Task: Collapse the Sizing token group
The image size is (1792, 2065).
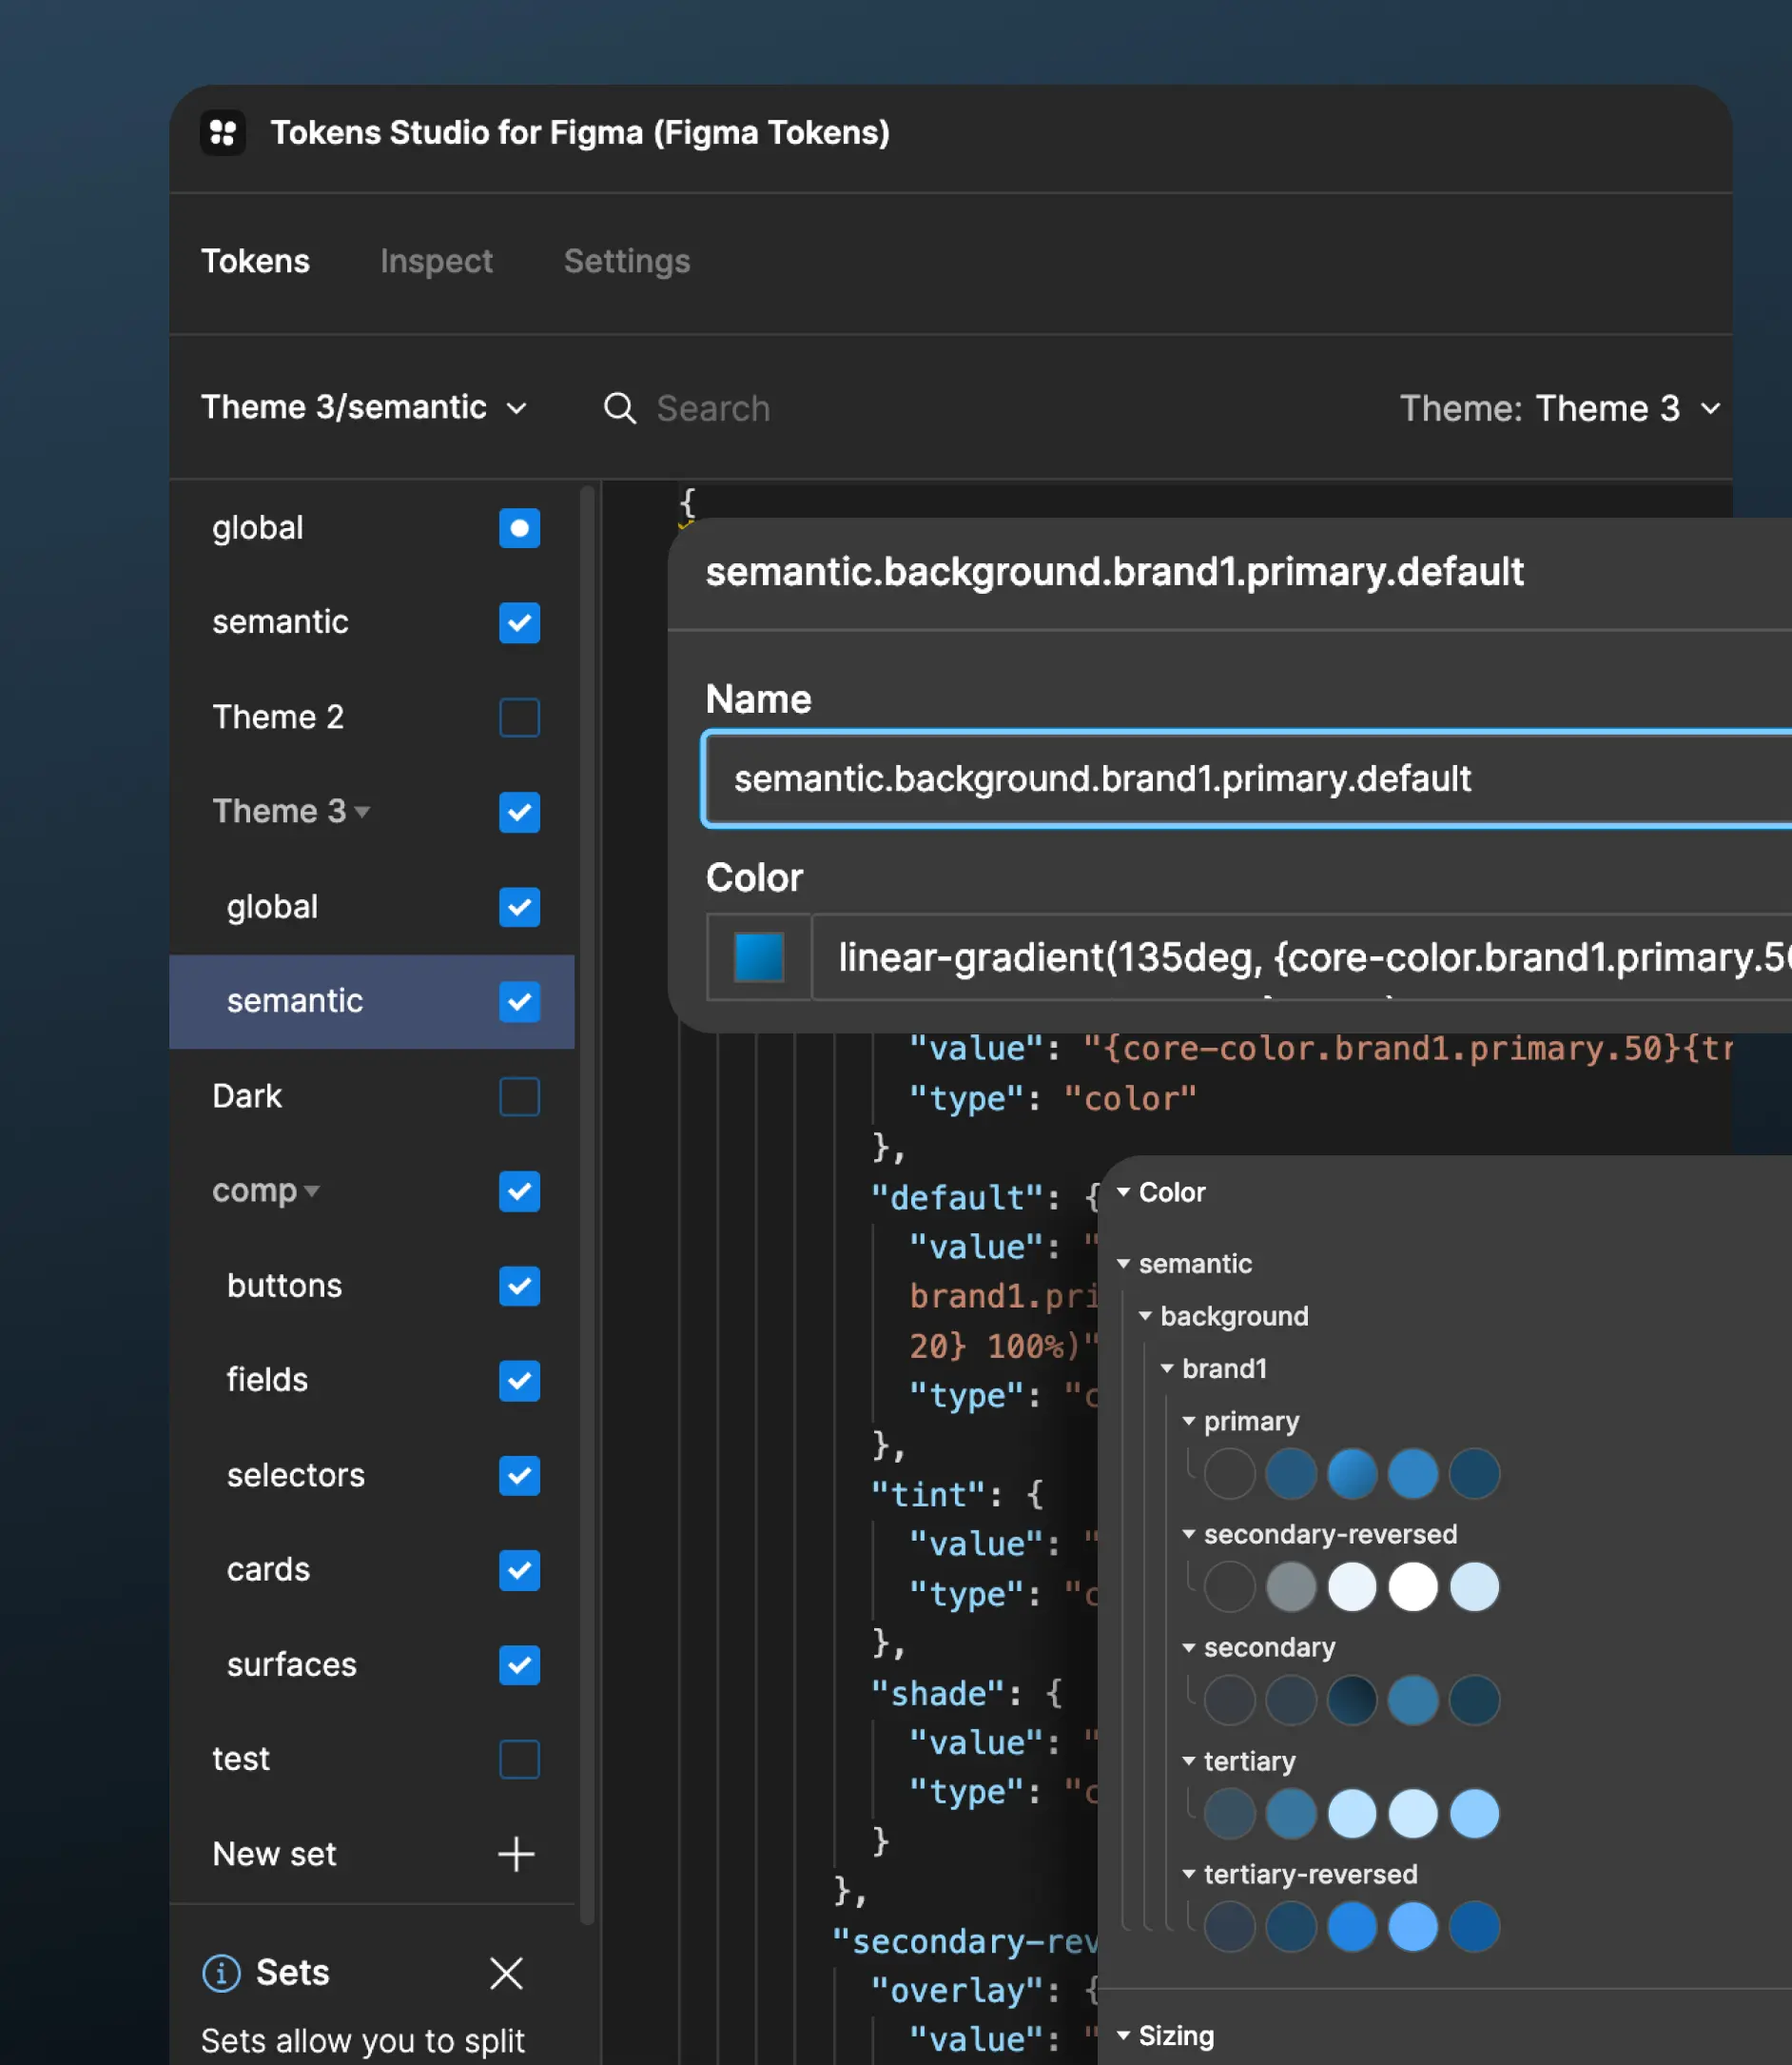Action: pos(1124,2035)
